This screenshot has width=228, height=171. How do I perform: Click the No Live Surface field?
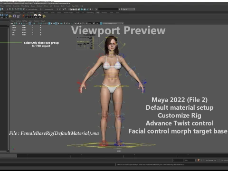coord(33,9)
